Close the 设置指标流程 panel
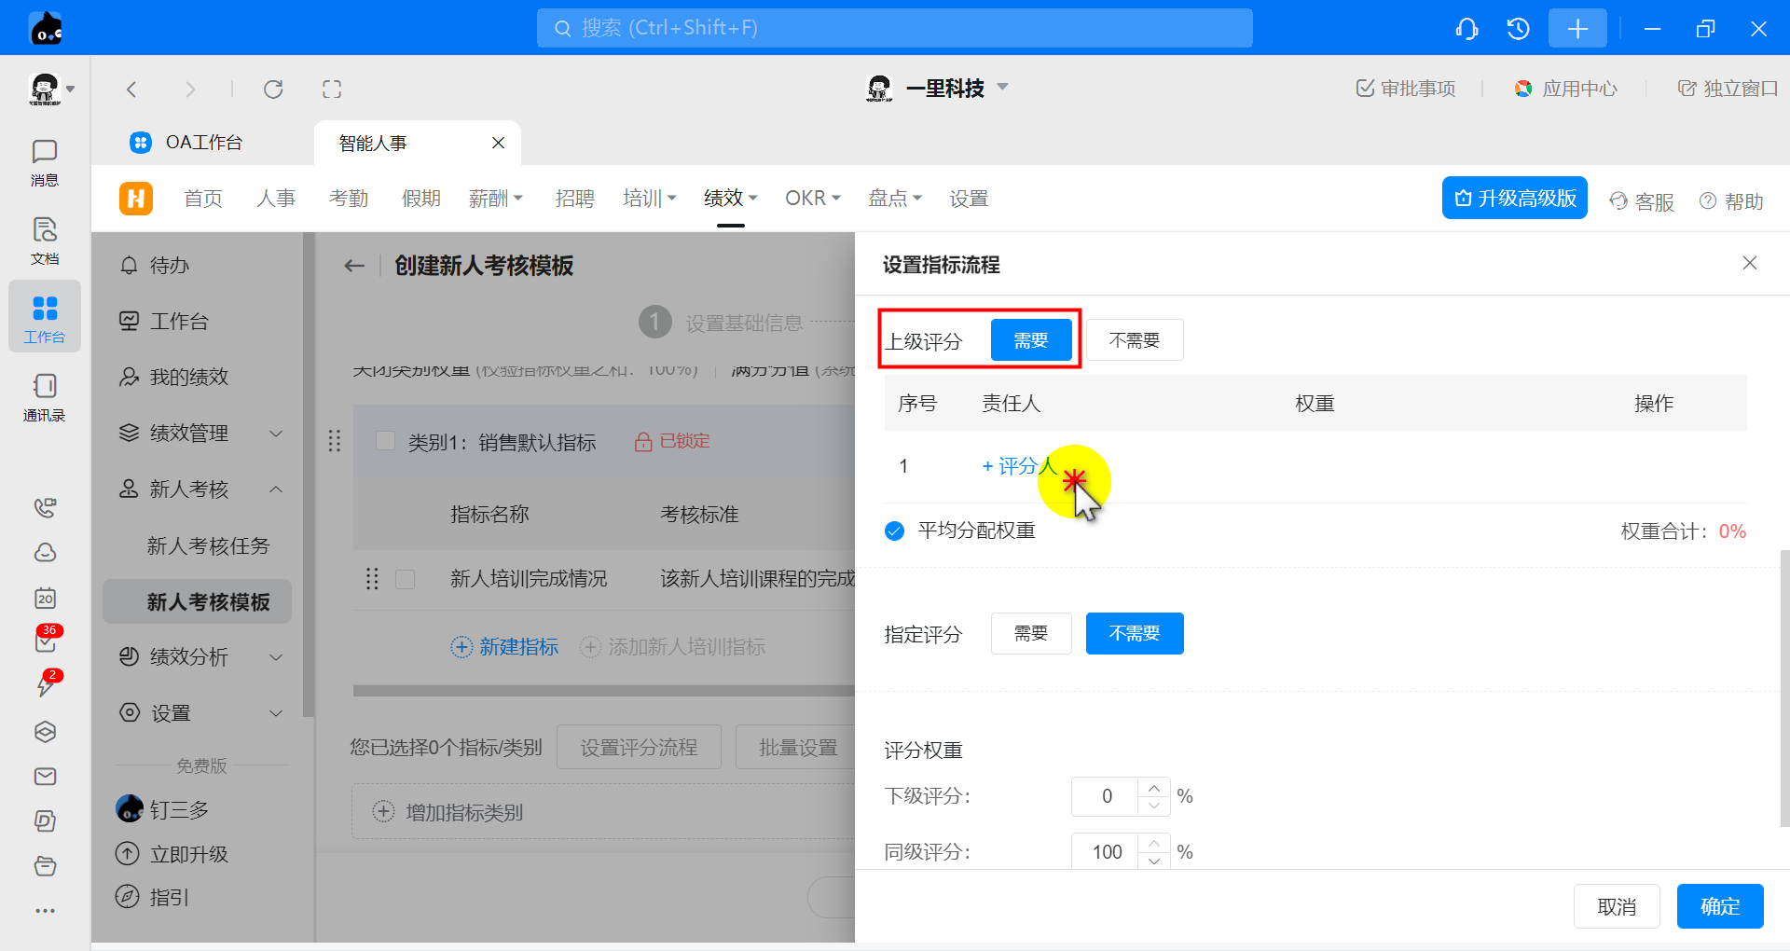 coord(1749,264)
